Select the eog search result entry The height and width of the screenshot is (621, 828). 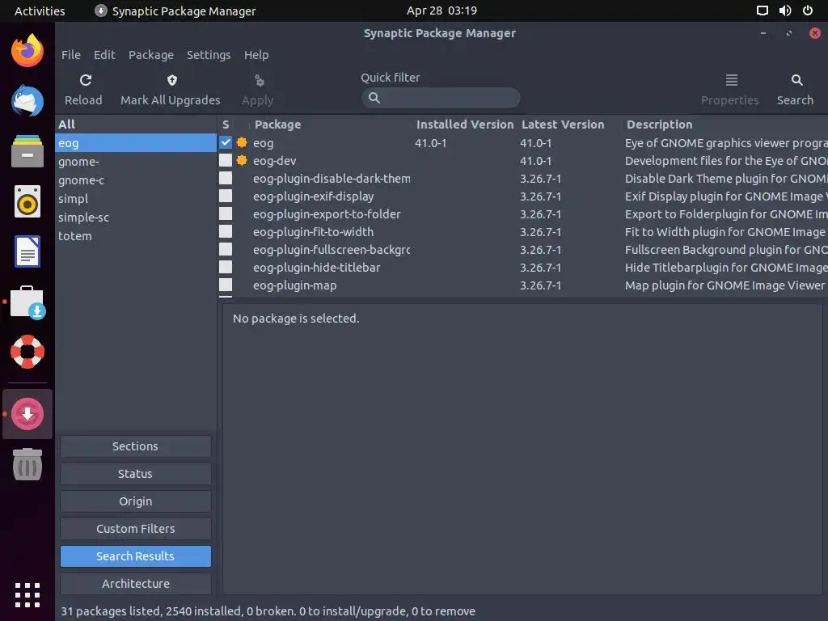coord(136,143)
